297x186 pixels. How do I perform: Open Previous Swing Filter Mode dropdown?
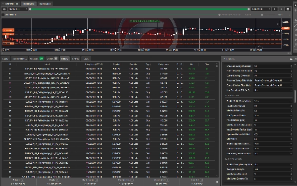pyautogui.click(x=273, y=80)
